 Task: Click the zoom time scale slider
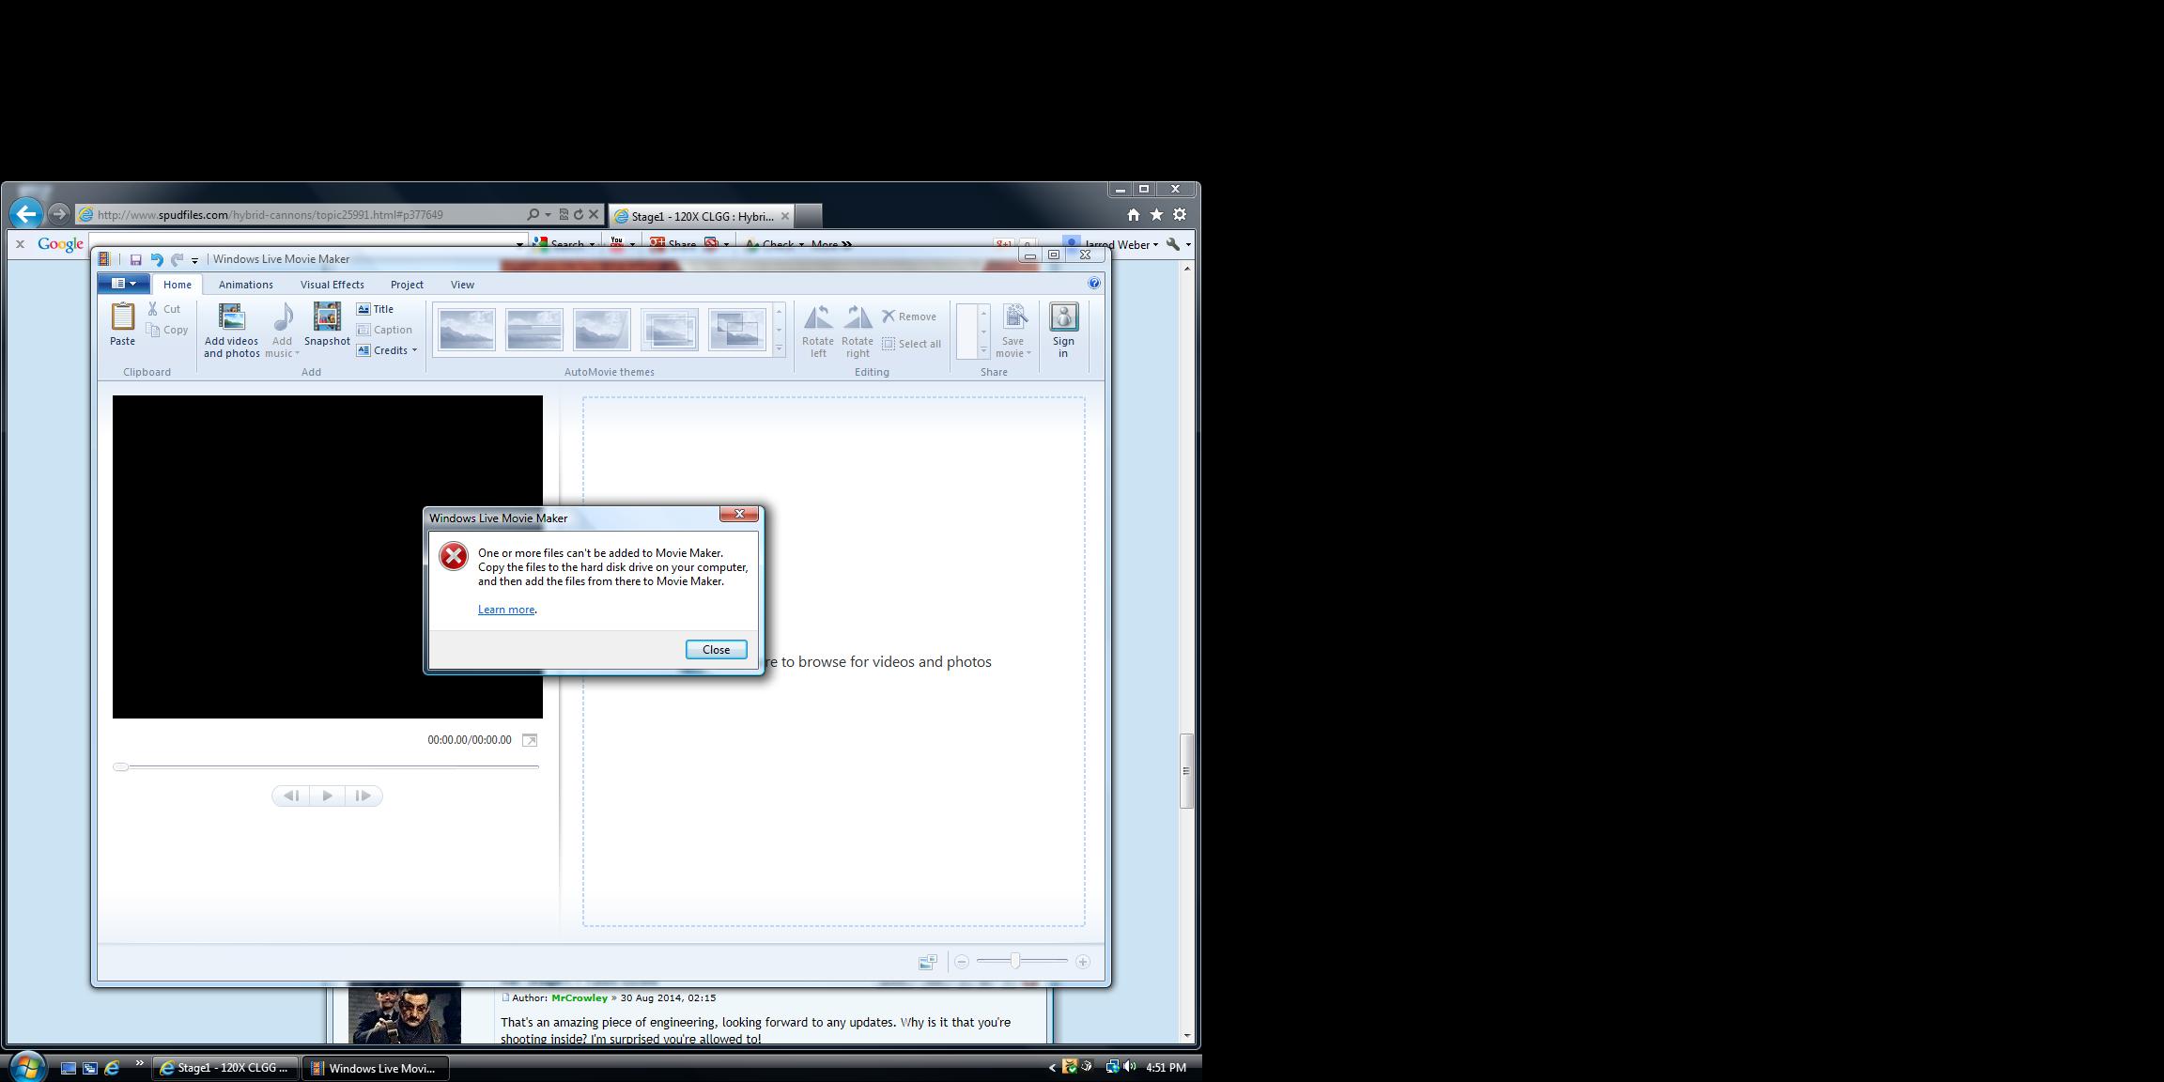1015,962
